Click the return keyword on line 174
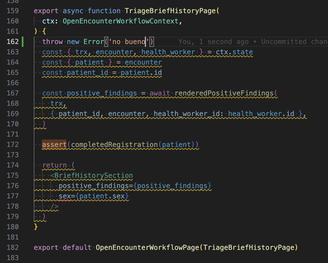 point(54,165)
